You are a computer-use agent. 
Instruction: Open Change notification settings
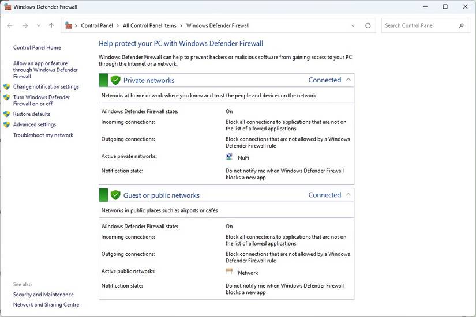coord(46,87)
